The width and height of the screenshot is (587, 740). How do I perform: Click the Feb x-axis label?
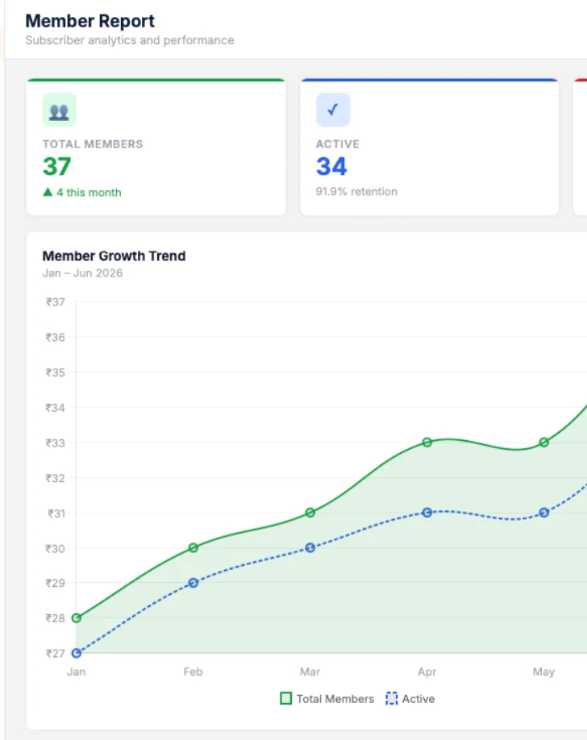194,671
